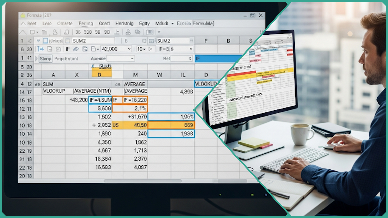Click the yellow folder icon beside Formula title
The height and width of the screenshot is (218, 388).
(23, 15)
